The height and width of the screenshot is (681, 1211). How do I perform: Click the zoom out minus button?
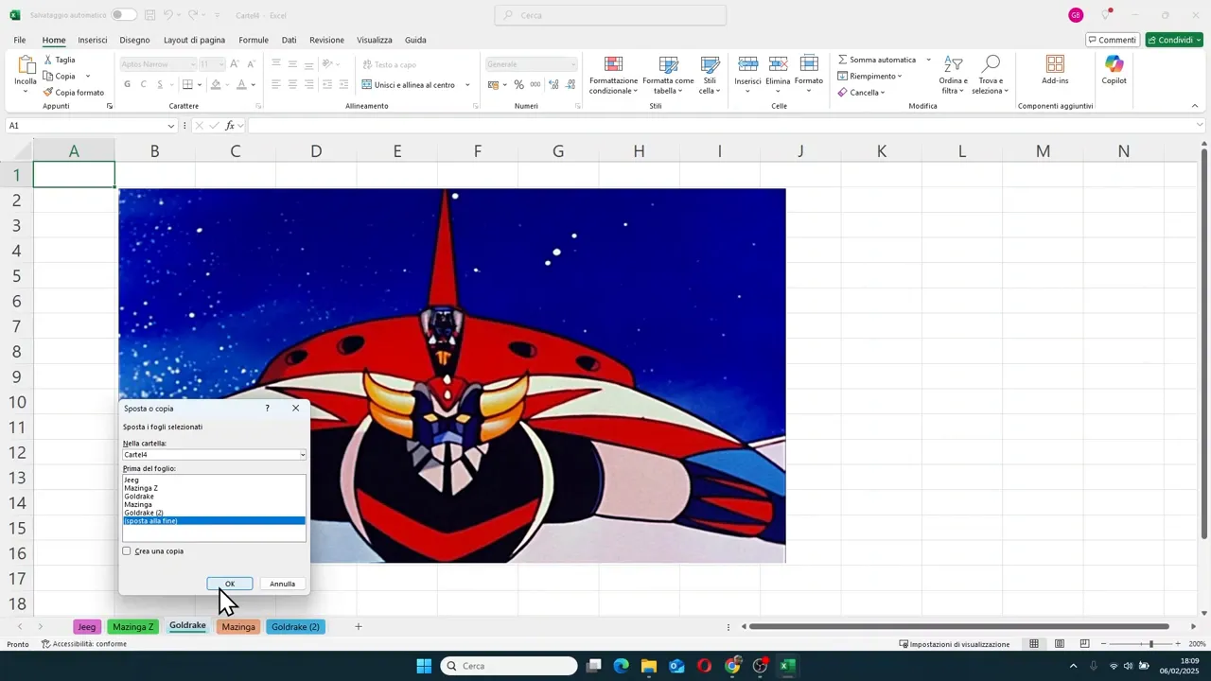pos(1104,644)
